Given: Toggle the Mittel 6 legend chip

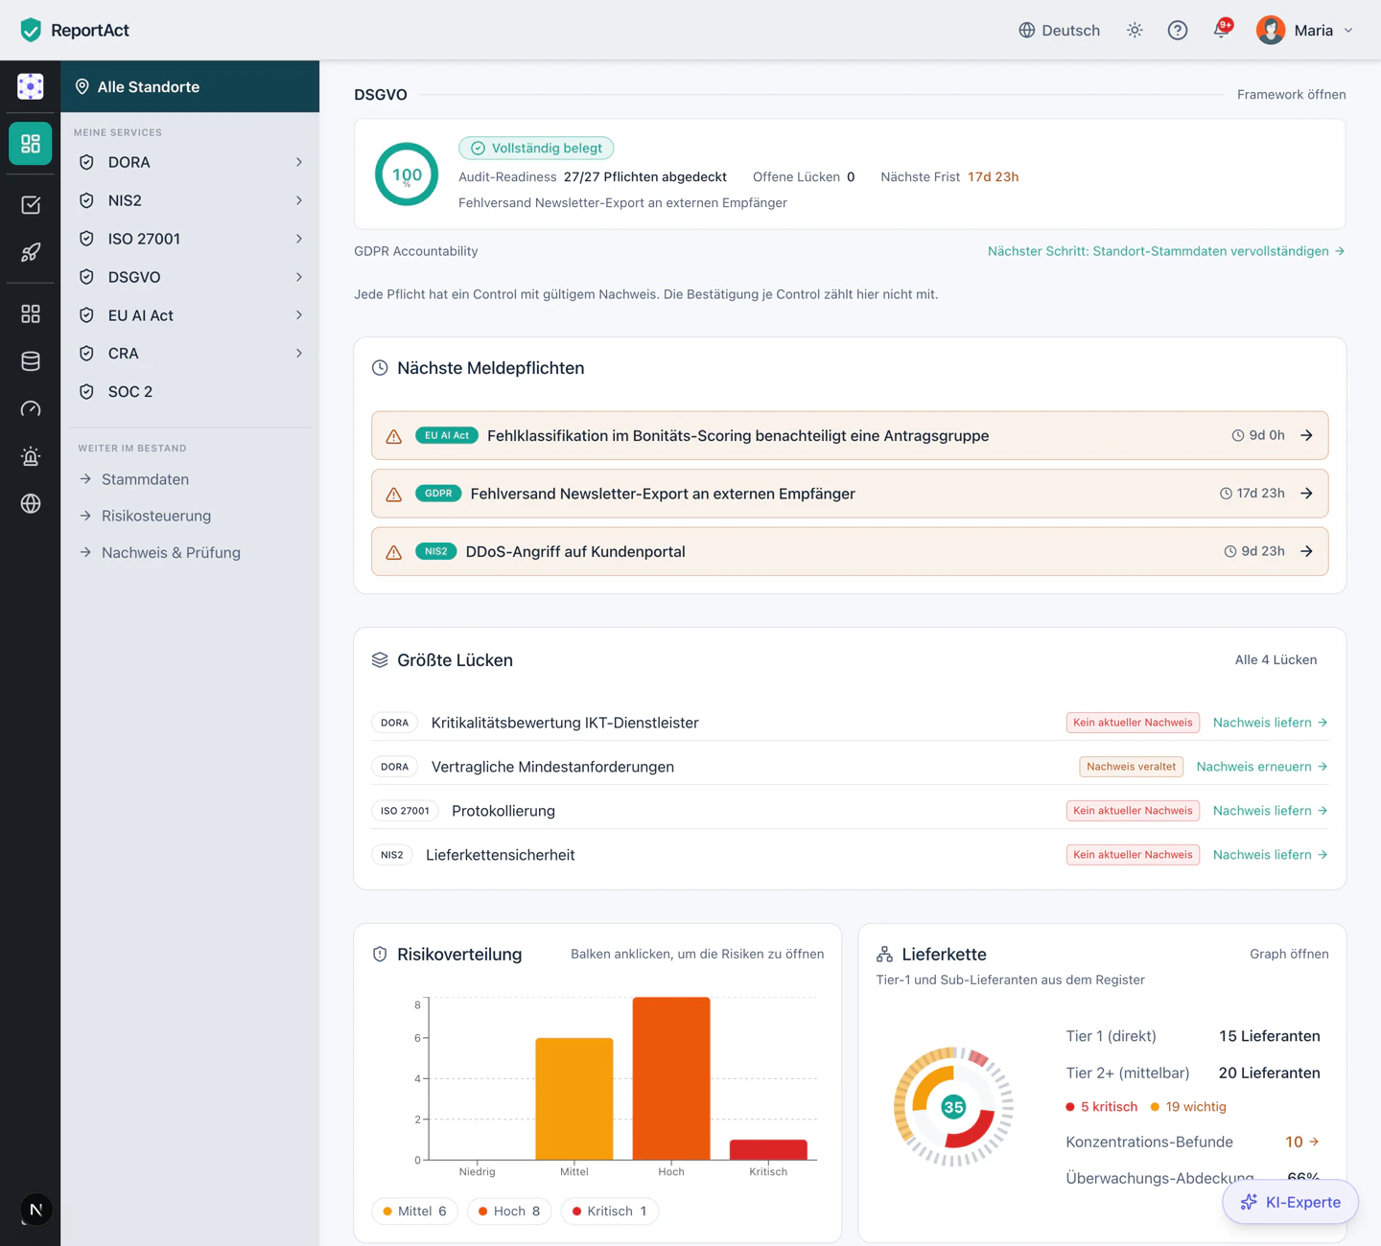Looking at the screenshot, I should coord(414,1211).
